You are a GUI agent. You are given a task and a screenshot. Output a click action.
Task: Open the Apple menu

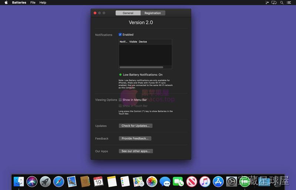pyautogui.click(x=6, y=3)
